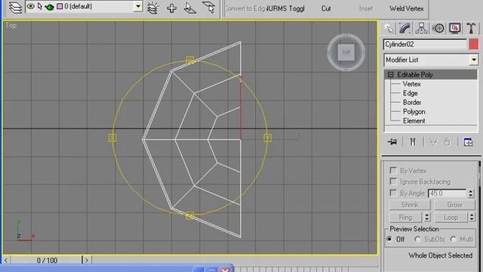Open the Modifier List dropdown

coord(474,60)
